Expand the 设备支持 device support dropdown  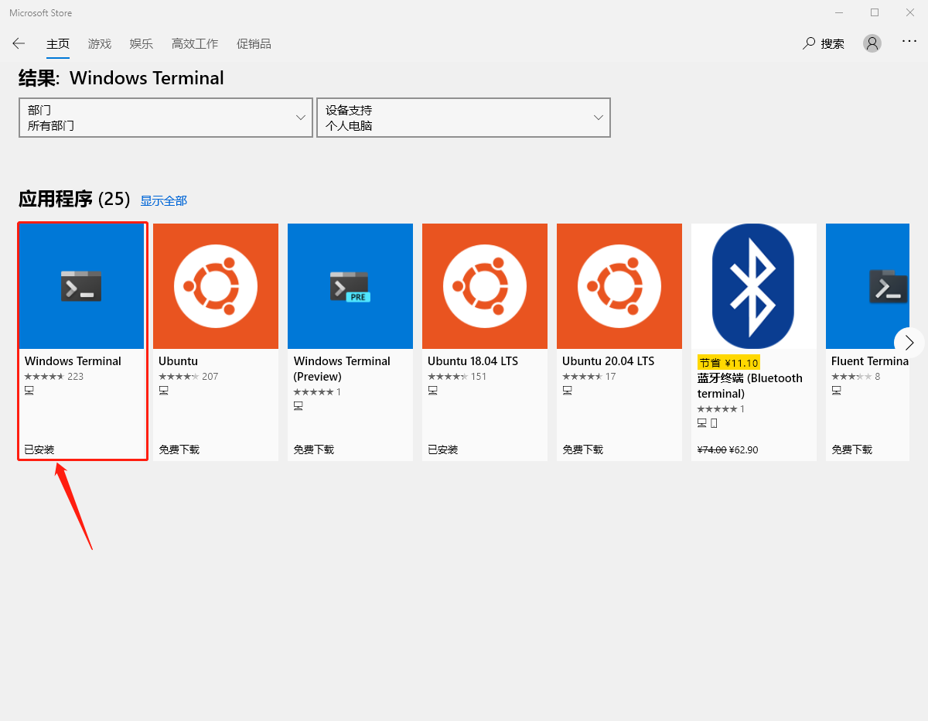click(x=463, y=118)
